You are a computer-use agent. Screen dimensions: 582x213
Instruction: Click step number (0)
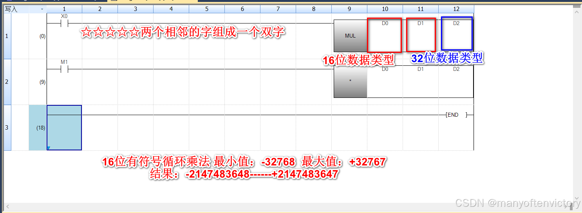pos(42,36)
